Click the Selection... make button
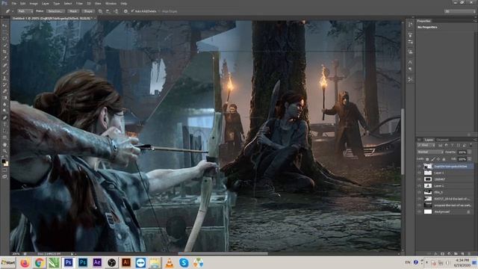Viewport: 478px width, 269px height. (55, 11)
